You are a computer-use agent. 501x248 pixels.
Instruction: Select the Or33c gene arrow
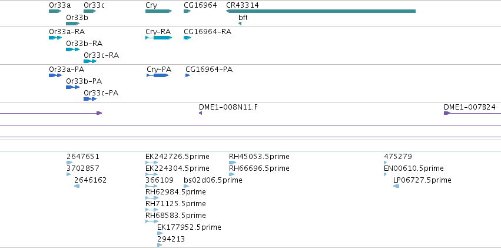point(90,11)
